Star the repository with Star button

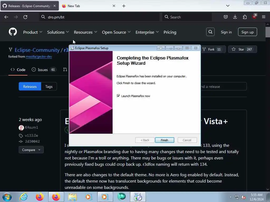(x=243, y=49)
